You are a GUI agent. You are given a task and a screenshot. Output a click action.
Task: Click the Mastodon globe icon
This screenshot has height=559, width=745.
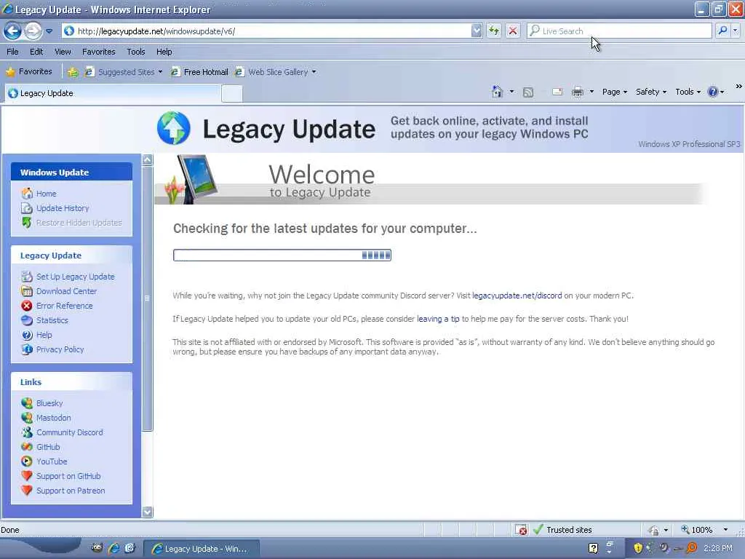27,418
